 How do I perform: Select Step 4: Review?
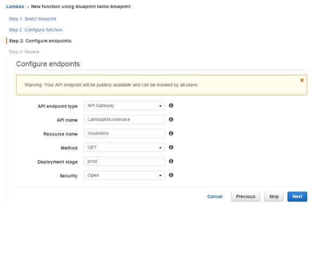pos(24,52)
